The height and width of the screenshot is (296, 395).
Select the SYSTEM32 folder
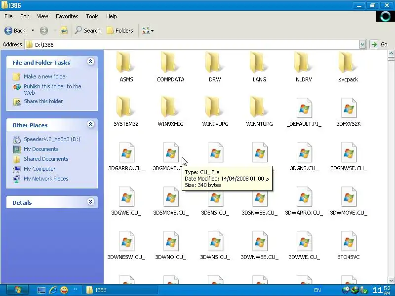click(x=126, y=111)
